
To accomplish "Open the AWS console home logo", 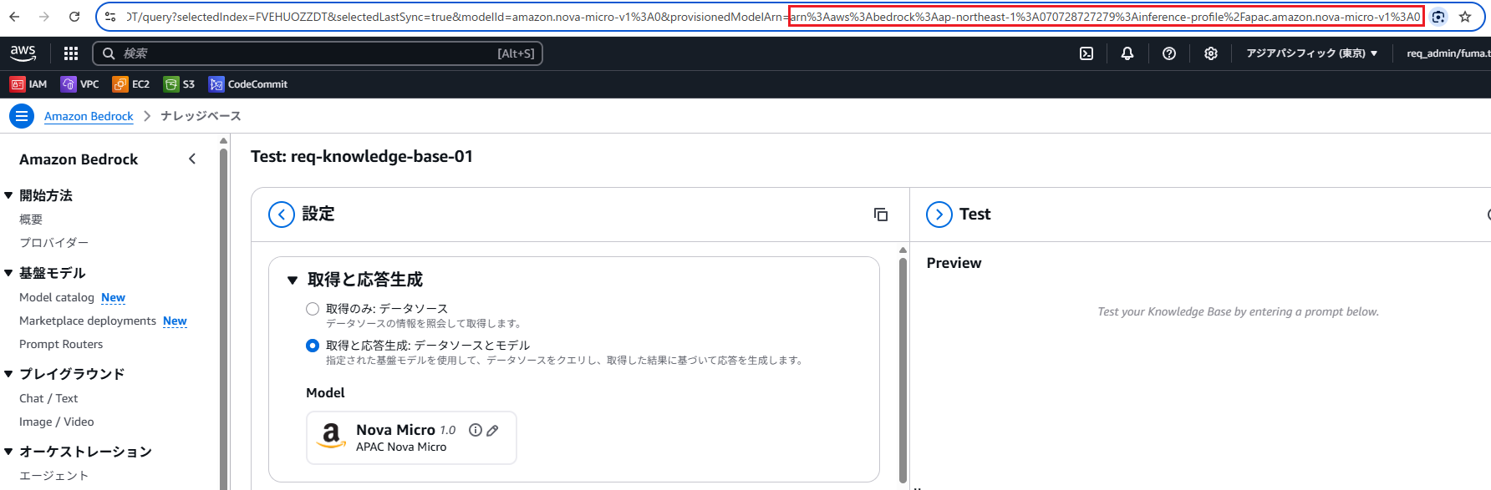I will click(x=23, y=53).
